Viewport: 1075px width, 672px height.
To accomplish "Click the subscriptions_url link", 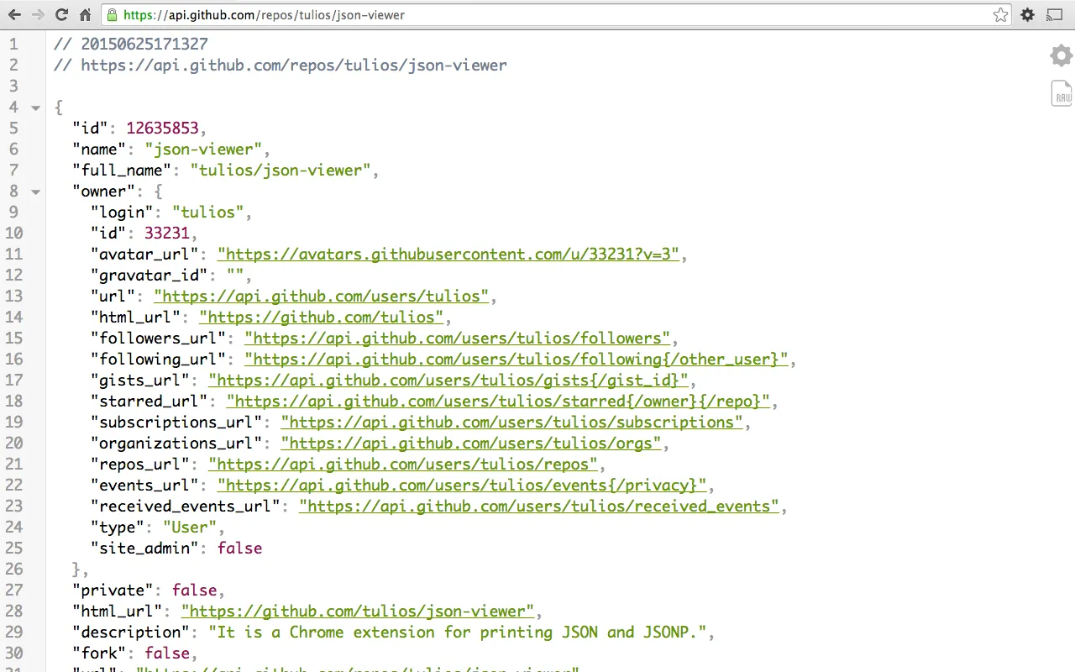I will pos(512,422).
